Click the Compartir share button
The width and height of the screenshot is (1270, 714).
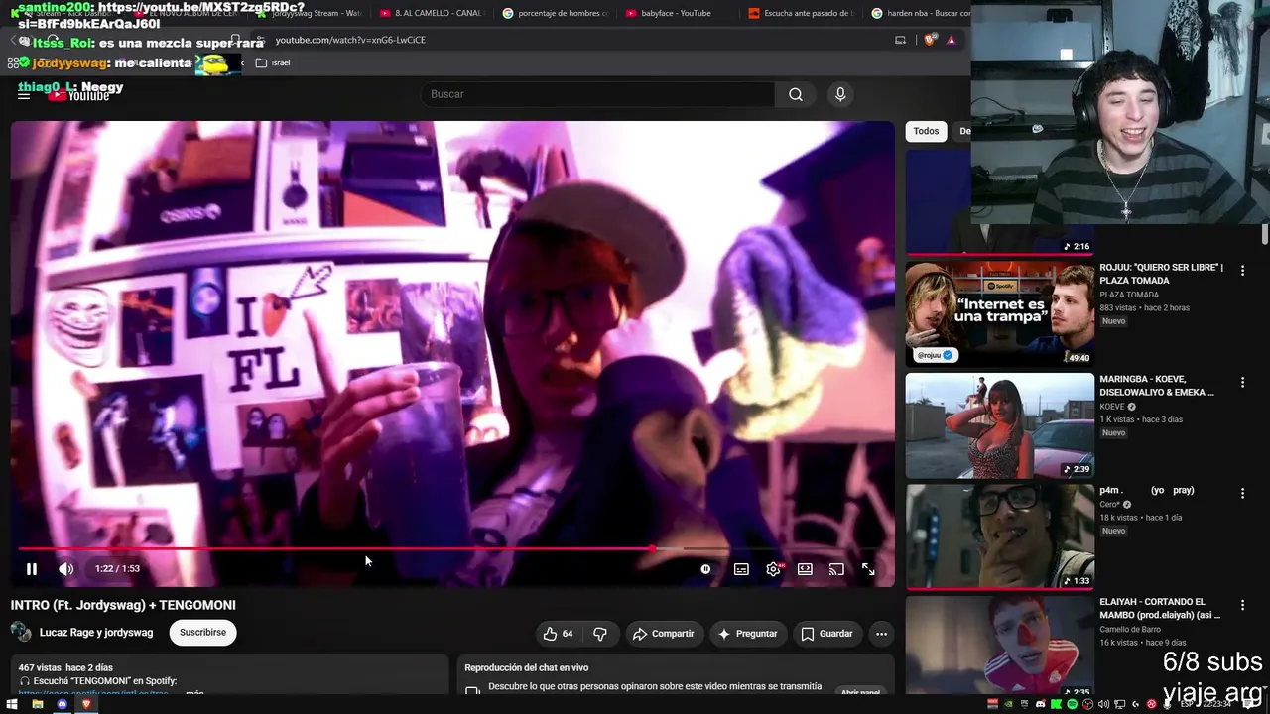[x=663, y=634]
